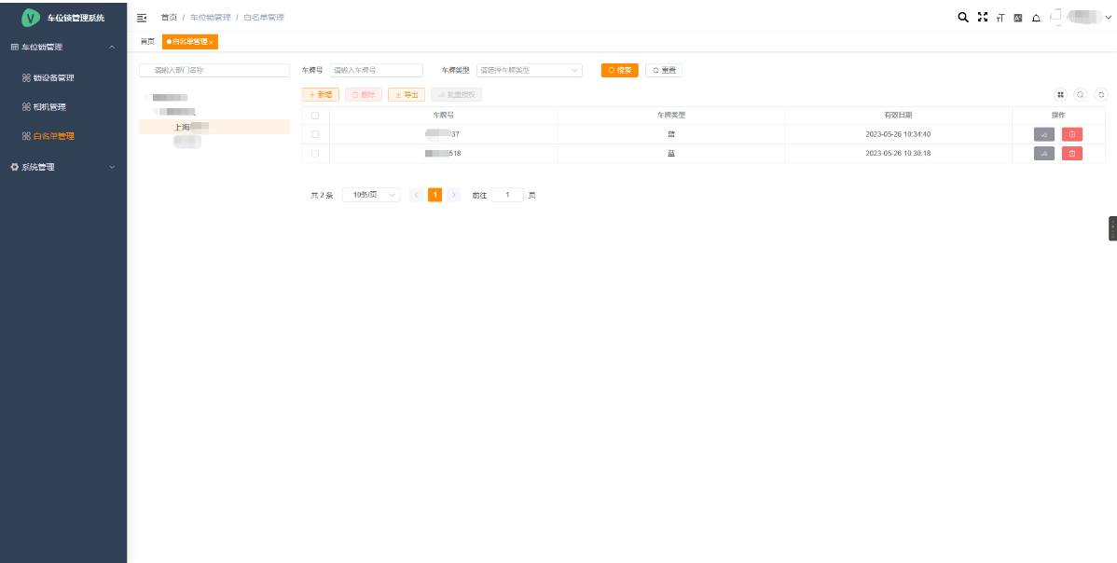Tick the checkbox for plate ending 37

pos(315,134)
